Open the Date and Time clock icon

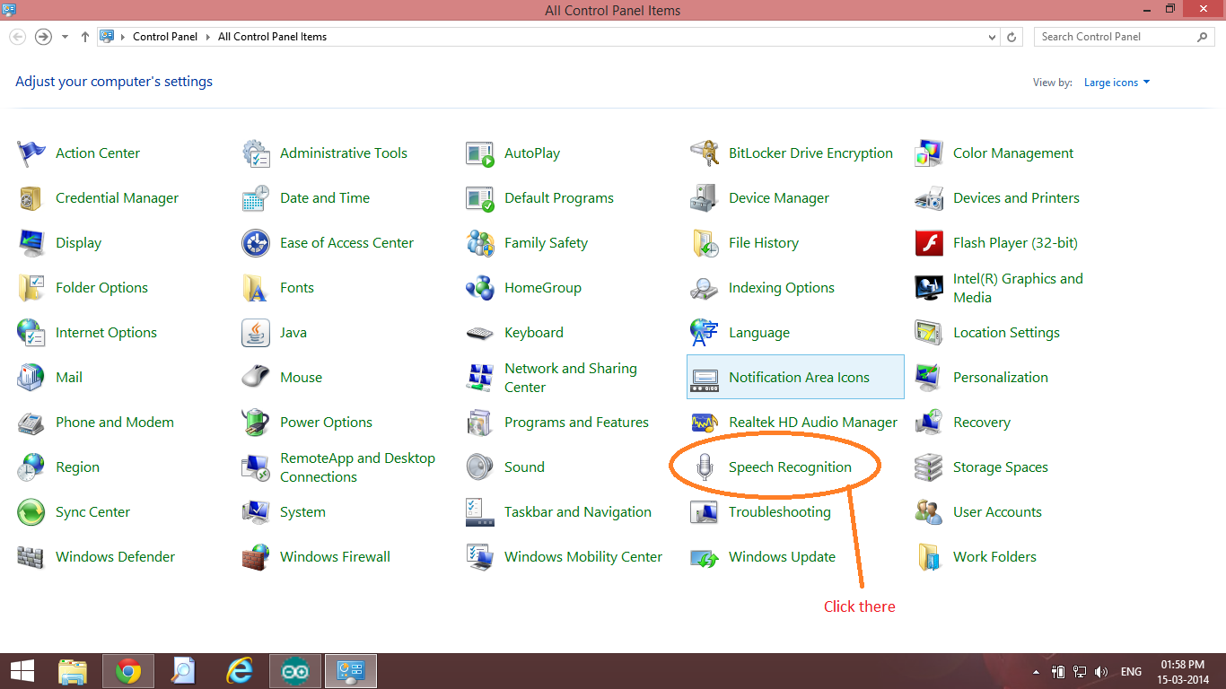256,198
